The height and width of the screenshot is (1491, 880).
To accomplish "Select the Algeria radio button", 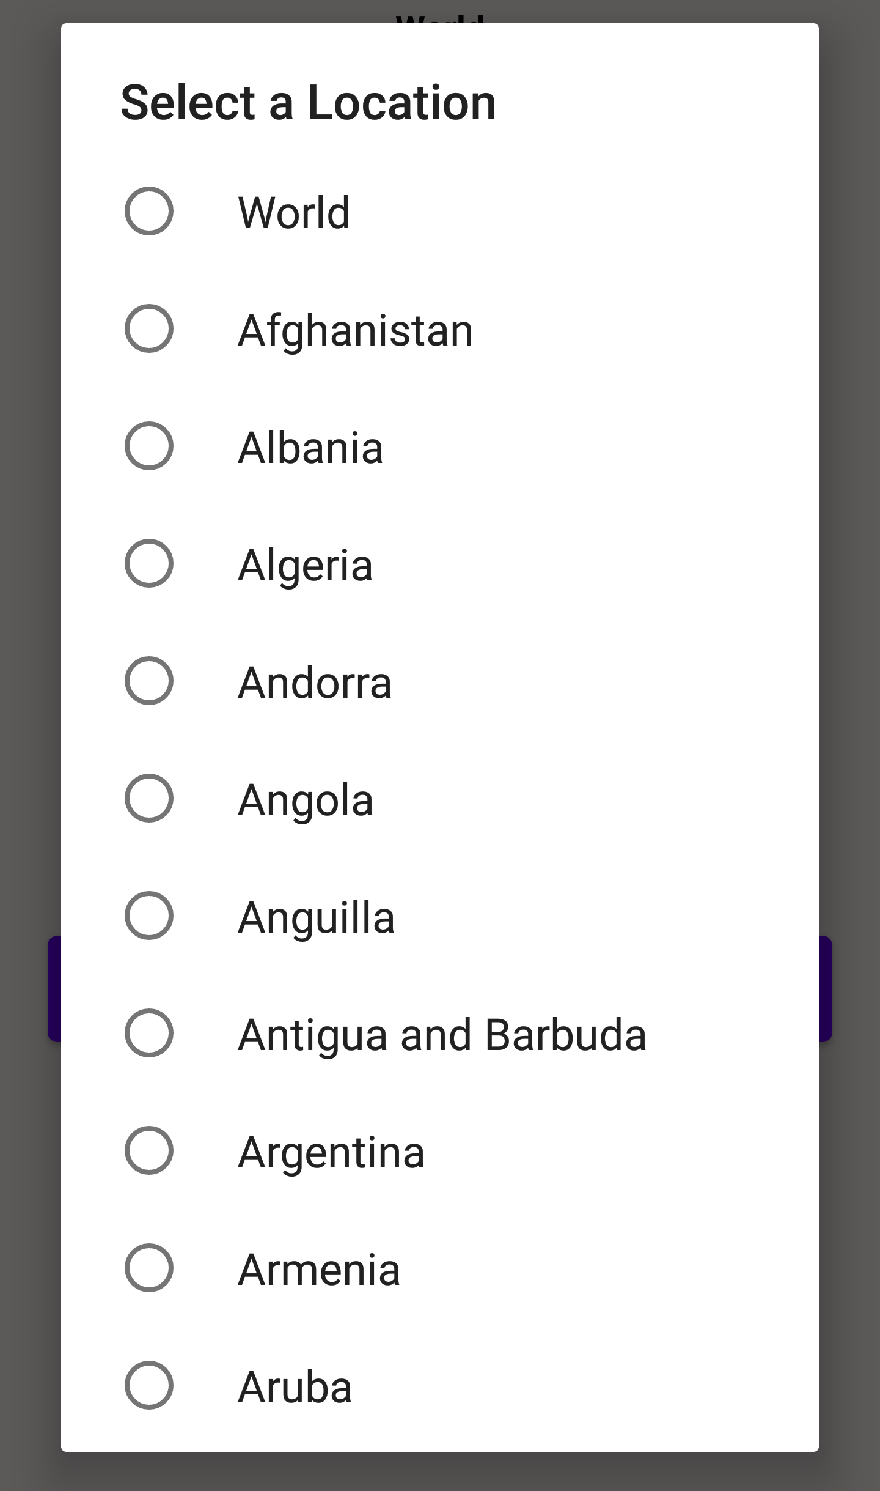I will (148, 564).
